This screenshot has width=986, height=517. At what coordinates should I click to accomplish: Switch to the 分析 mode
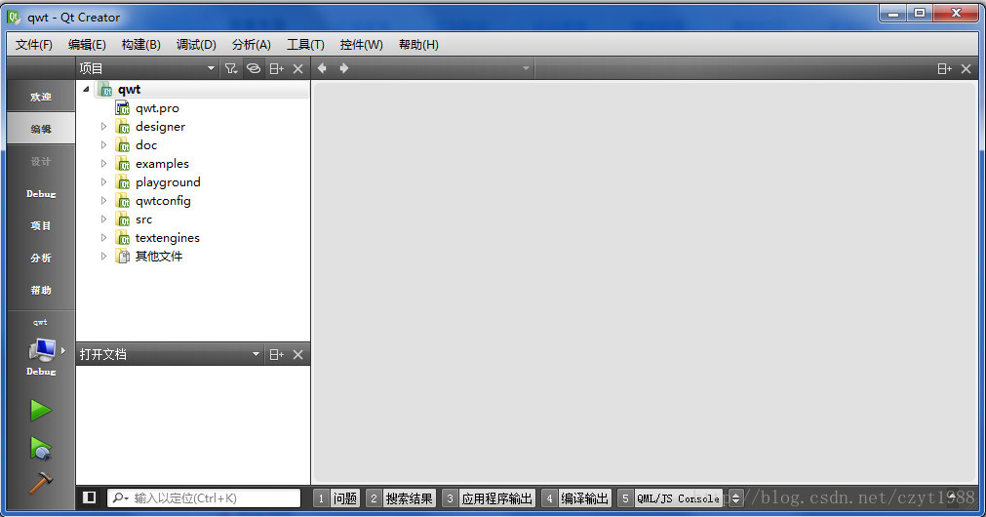(x=41, y=258)
